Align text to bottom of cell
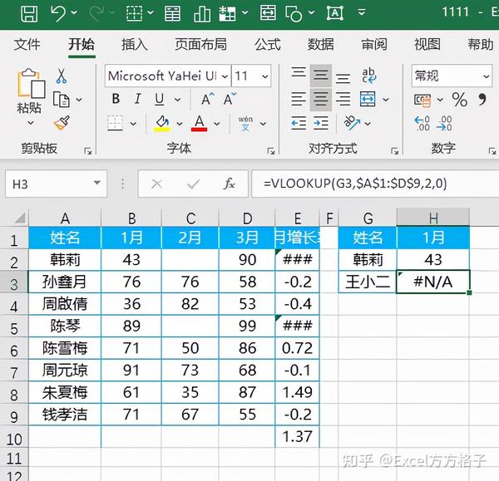 pos(343,77)
